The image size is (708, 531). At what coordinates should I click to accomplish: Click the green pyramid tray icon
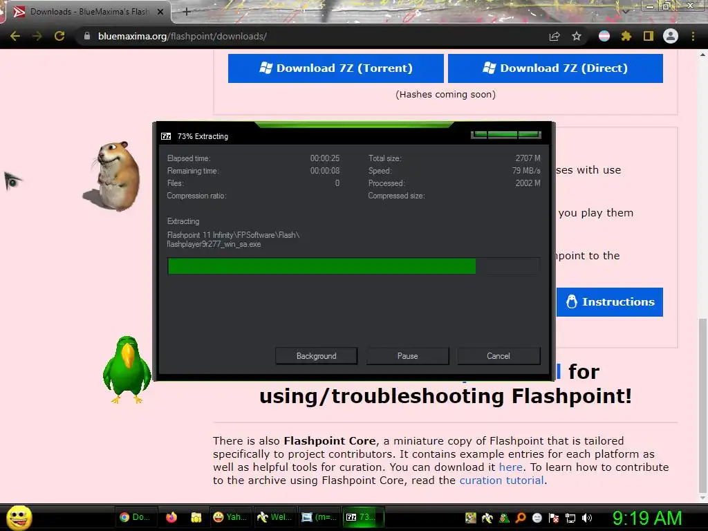(x=504, y=517)
